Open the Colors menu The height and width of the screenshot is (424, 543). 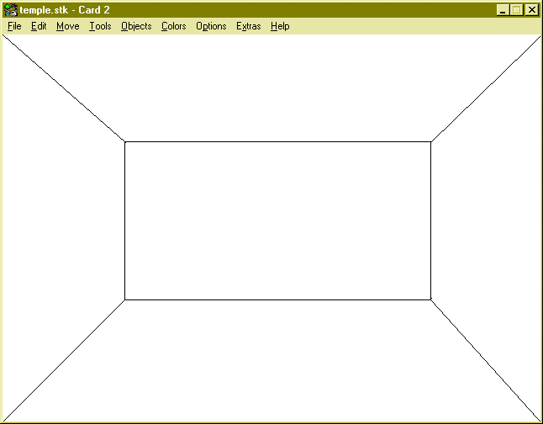tap(173, 26)
